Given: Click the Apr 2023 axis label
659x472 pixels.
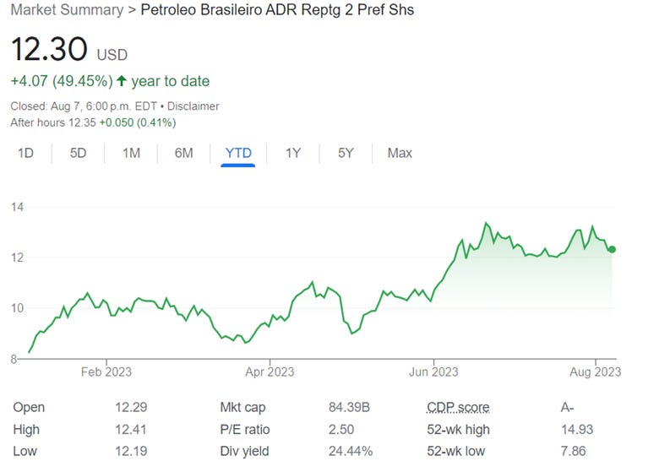Looking at the screenshot, I should click(x=270, y=372).
